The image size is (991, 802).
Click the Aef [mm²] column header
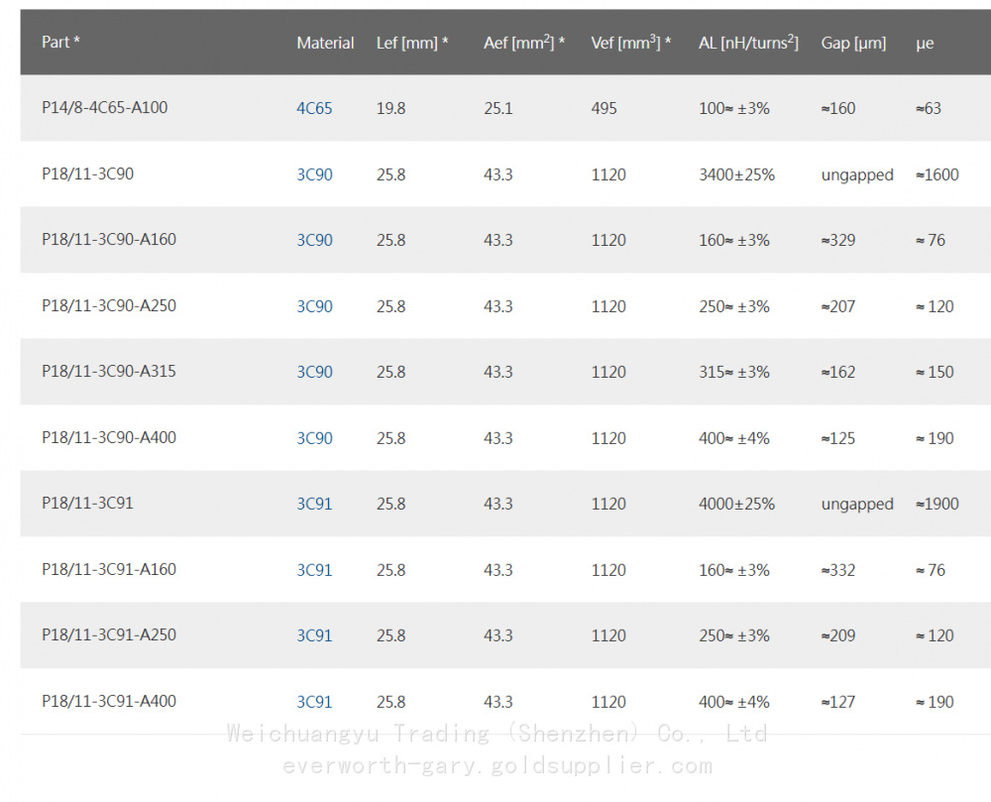coord(524,43)
